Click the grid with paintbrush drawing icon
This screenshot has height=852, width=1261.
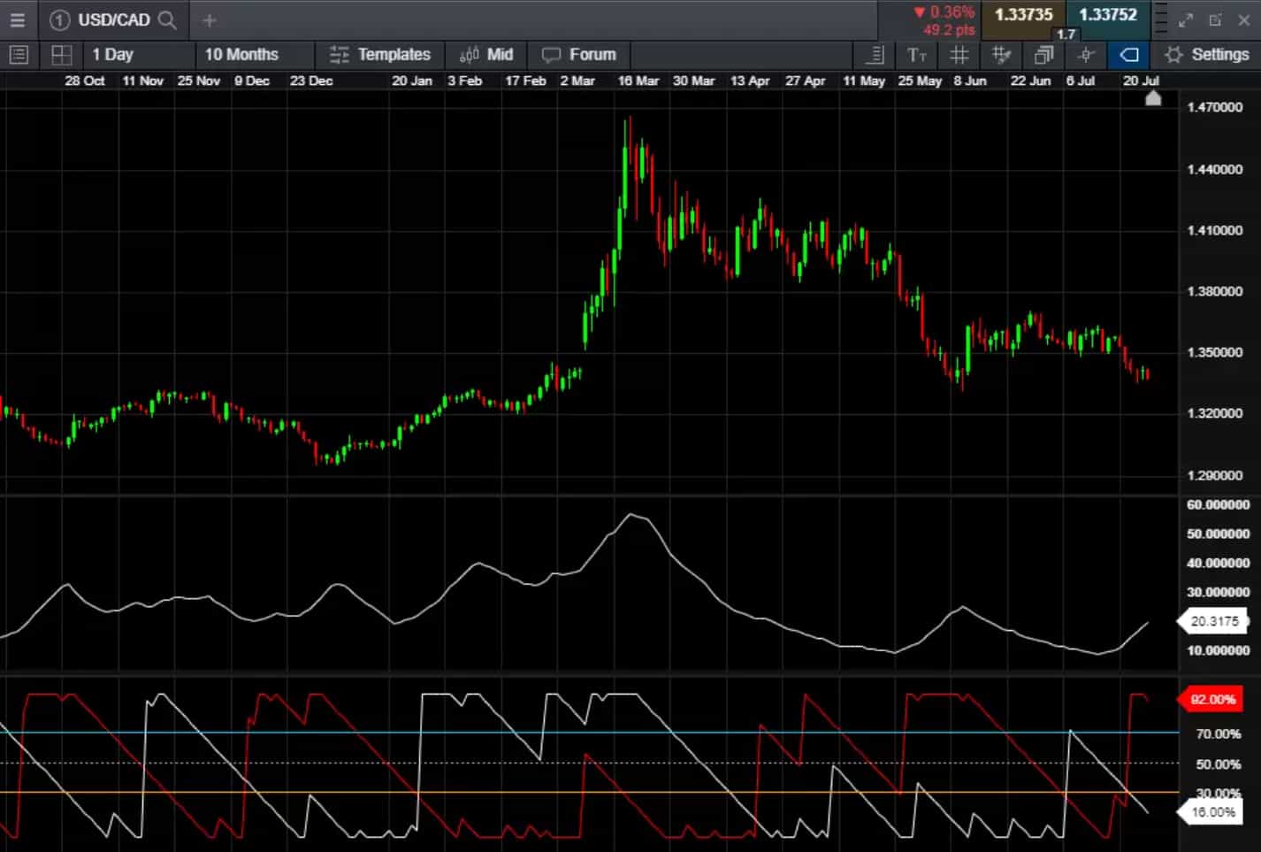click(x=1001, y=55)
